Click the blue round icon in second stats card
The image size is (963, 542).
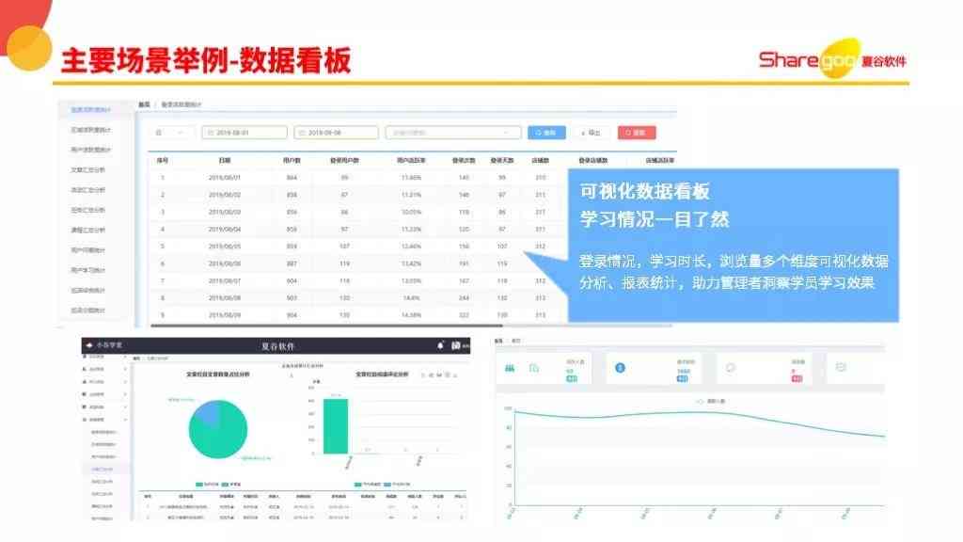[x=620, y=368]
